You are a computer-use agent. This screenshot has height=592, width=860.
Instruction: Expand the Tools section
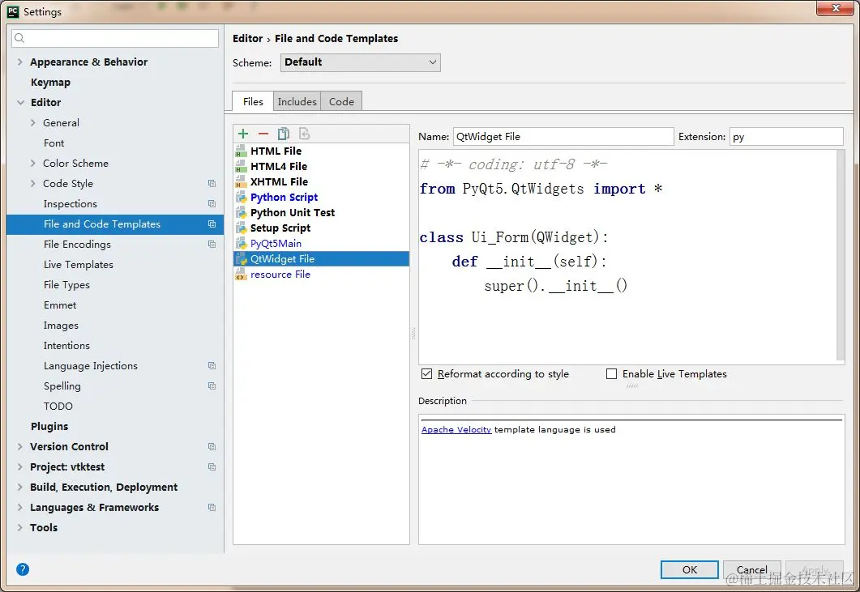point(20,528)
